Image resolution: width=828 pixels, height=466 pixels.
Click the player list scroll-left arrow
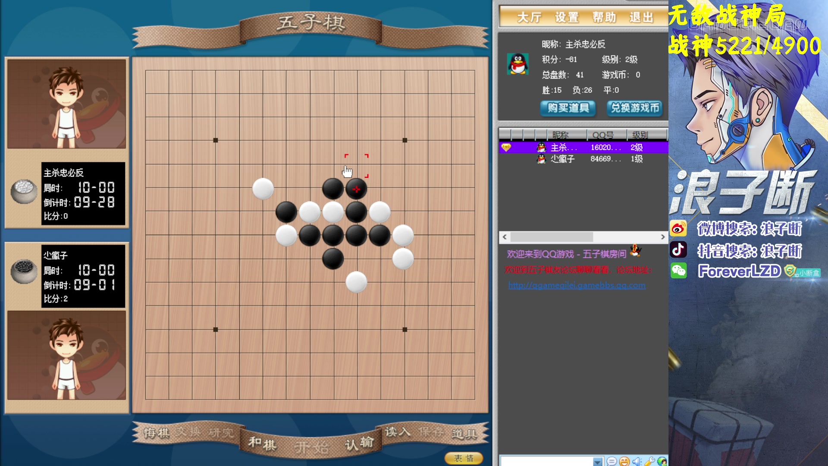click(505, 237)
